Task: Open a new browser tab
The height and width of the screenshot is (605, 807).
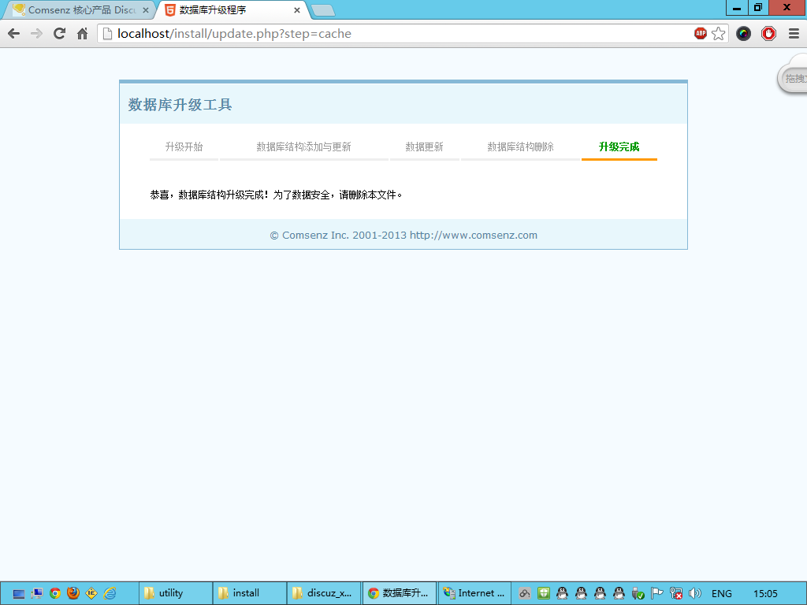Action: click(323, 10)
